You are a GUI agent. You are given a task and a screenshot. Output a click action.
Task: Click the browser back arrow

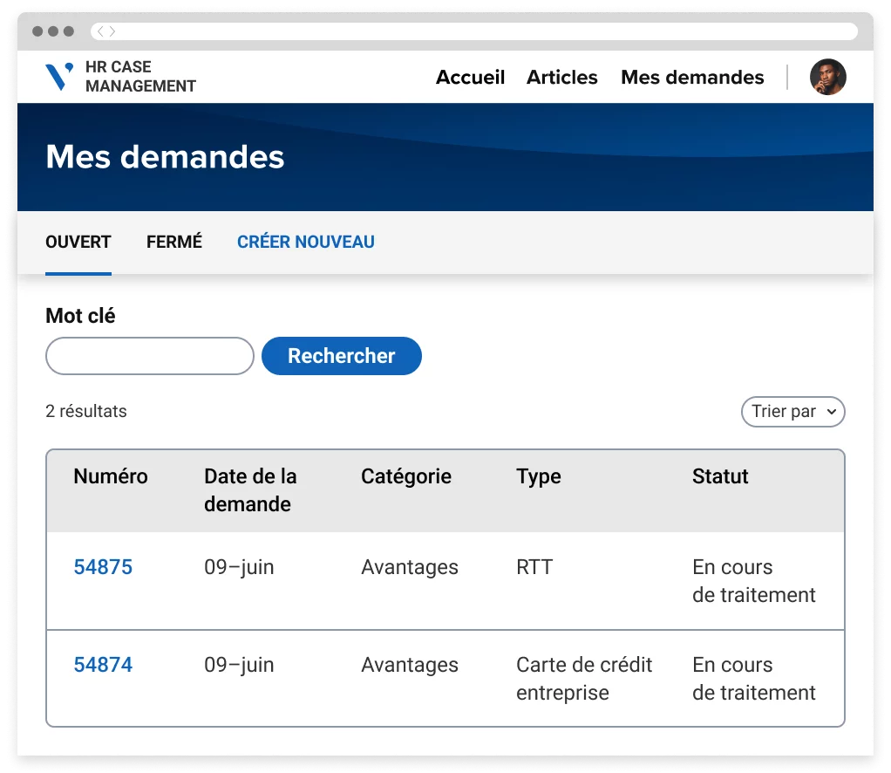[x=100, y=31]
